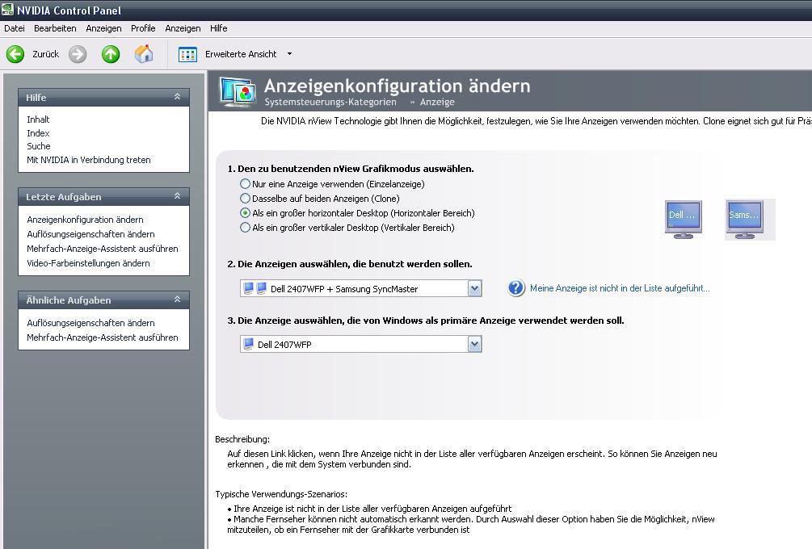
Task: Click the Suche help link
Action: [x=39, y=146]
